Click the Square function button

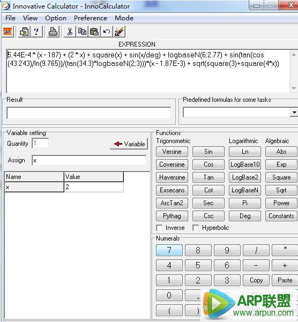281,177
